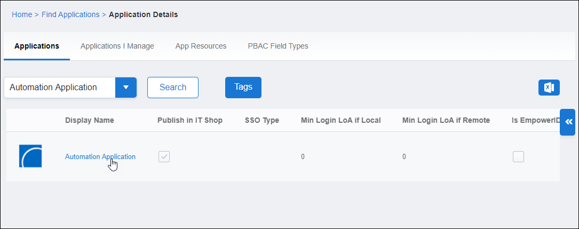Viewport: 579px width, 229px height.
Task: Toggle the Publish in IT Shop checkbox
Action: [x=164, y=156]
